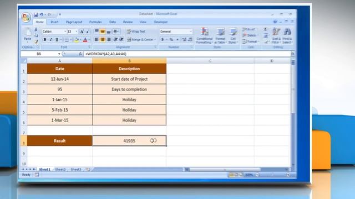Toggle Wrap Text
The height and width of the screenshot is (199, 355).
point(136,32)
